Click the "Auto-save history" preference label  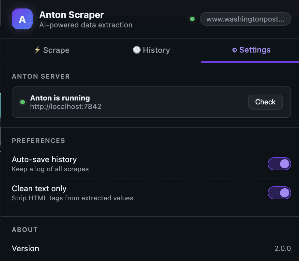(x=44, y=160)
